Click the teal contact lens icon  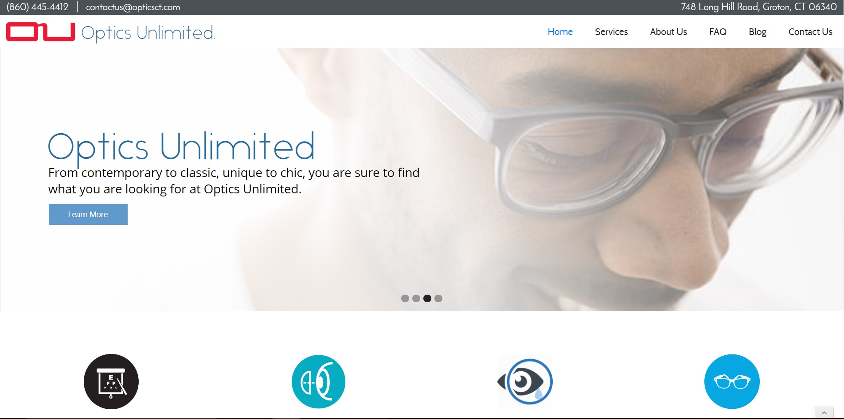[318, 381]
